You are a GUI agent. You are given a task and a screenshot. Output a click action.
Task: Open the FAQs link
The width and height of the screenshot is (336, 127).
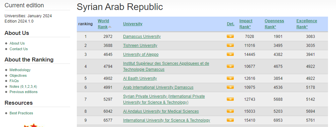tap(14, 81)
